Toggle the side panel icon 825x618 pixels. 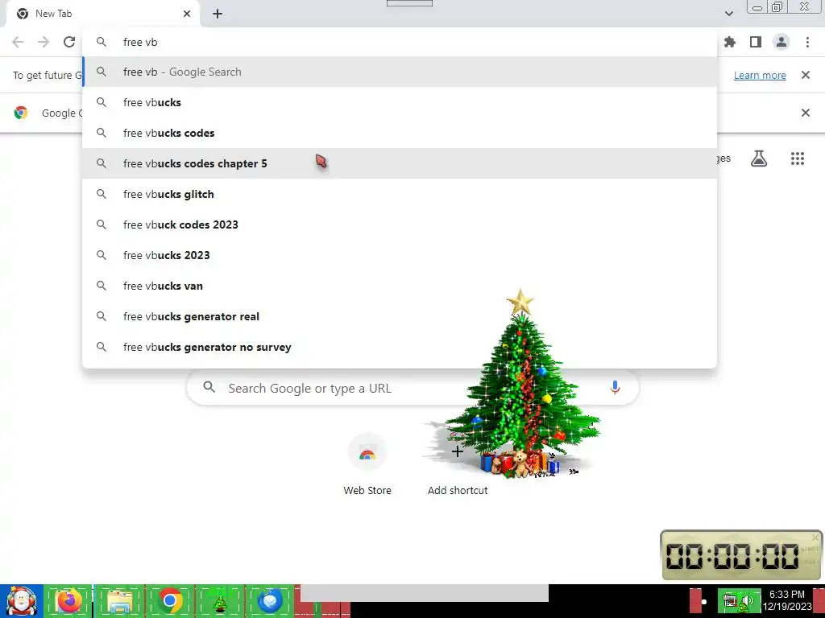tap(756, 42)
